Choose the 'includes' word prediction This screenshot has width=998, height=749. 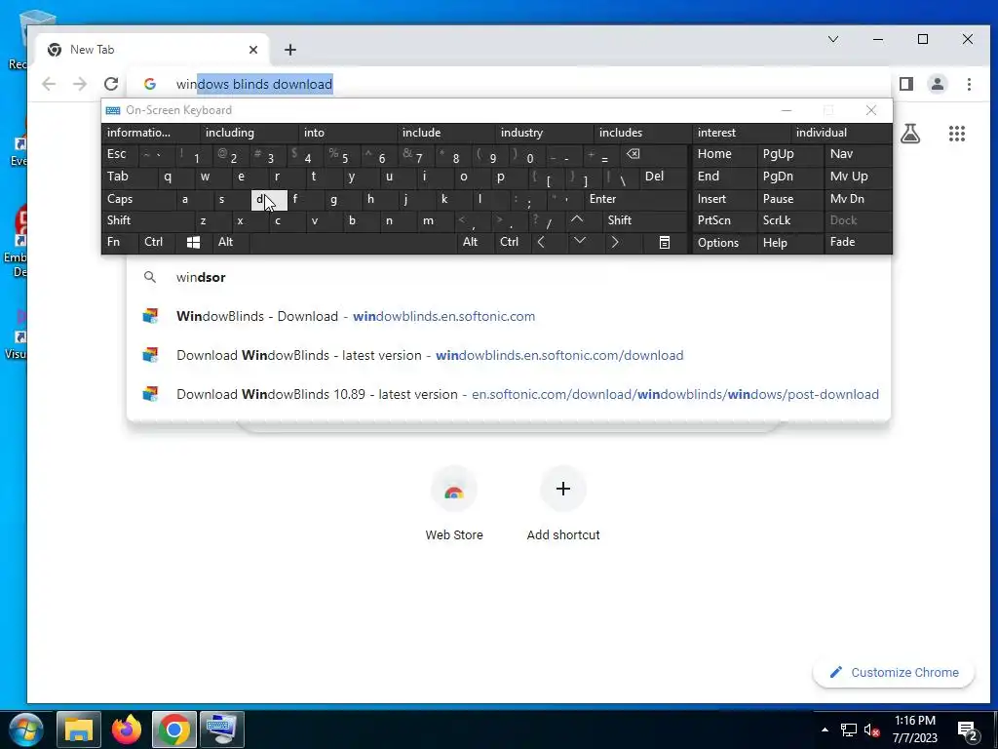click(x=643, y=133)
